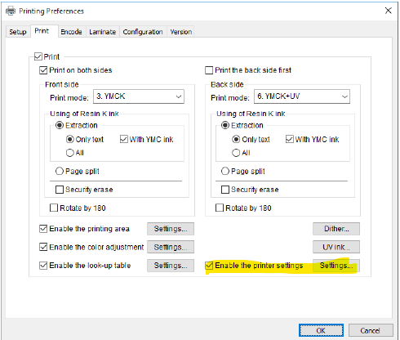Enable Front side Security erase
Screen dimensions: 400x340
[x=60, y=190]
